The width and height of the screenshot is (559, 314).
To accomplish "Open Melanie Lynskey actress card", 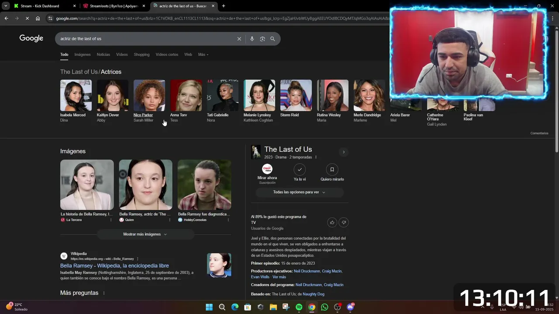I will click(x=259, y=101).
